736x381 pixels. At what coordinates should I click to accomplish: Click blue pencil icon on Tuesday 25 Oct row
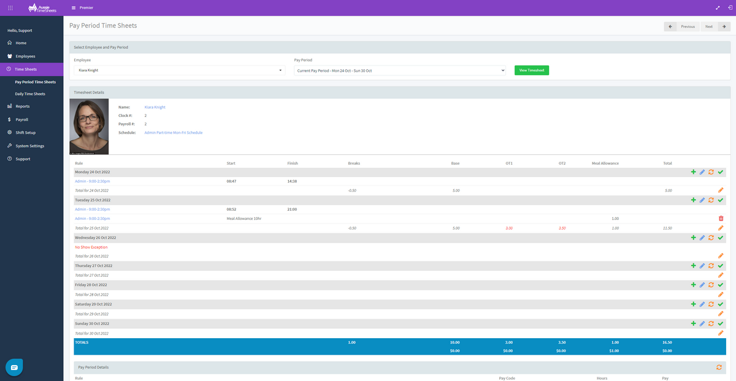702,200
